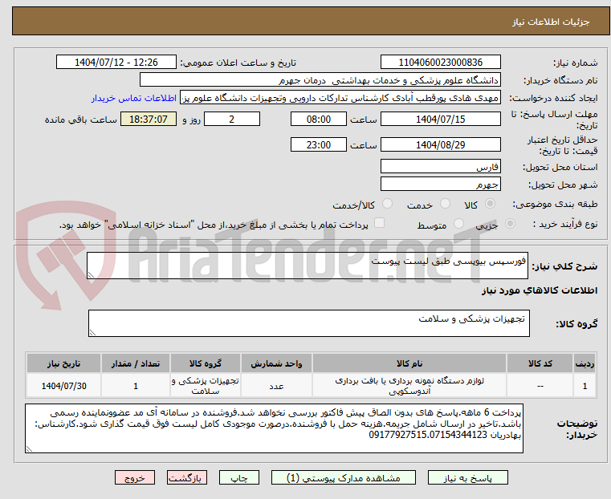Click the گروه کالا text area
The image size is (611, 499).
click(309, 323)
